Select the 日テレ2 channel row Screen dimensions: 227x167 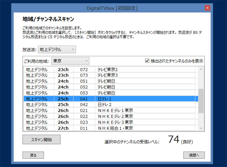pyautogui.click(x=111, y=104)
